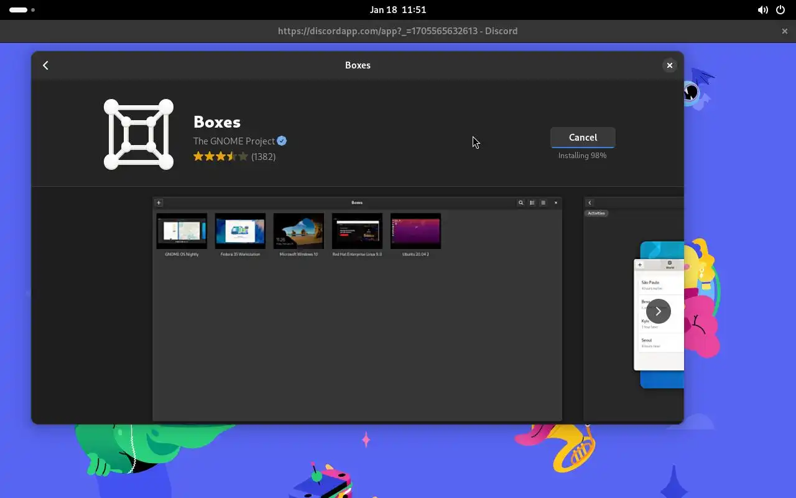
Task: Click the Ubuntu 20.04 box in screenshot
Action: coord(415,235)
